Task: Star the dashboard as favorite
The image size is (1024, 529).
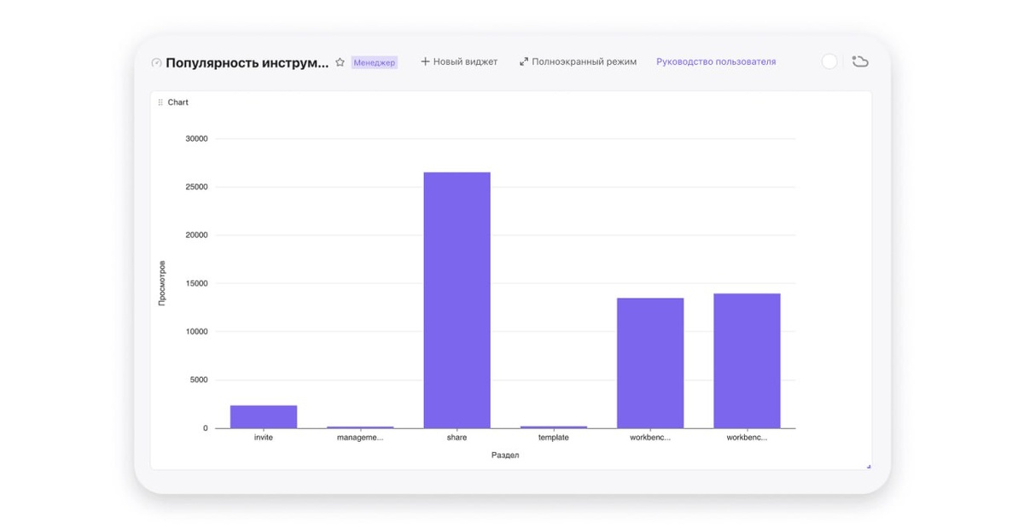Action: (x=340, y=62)
